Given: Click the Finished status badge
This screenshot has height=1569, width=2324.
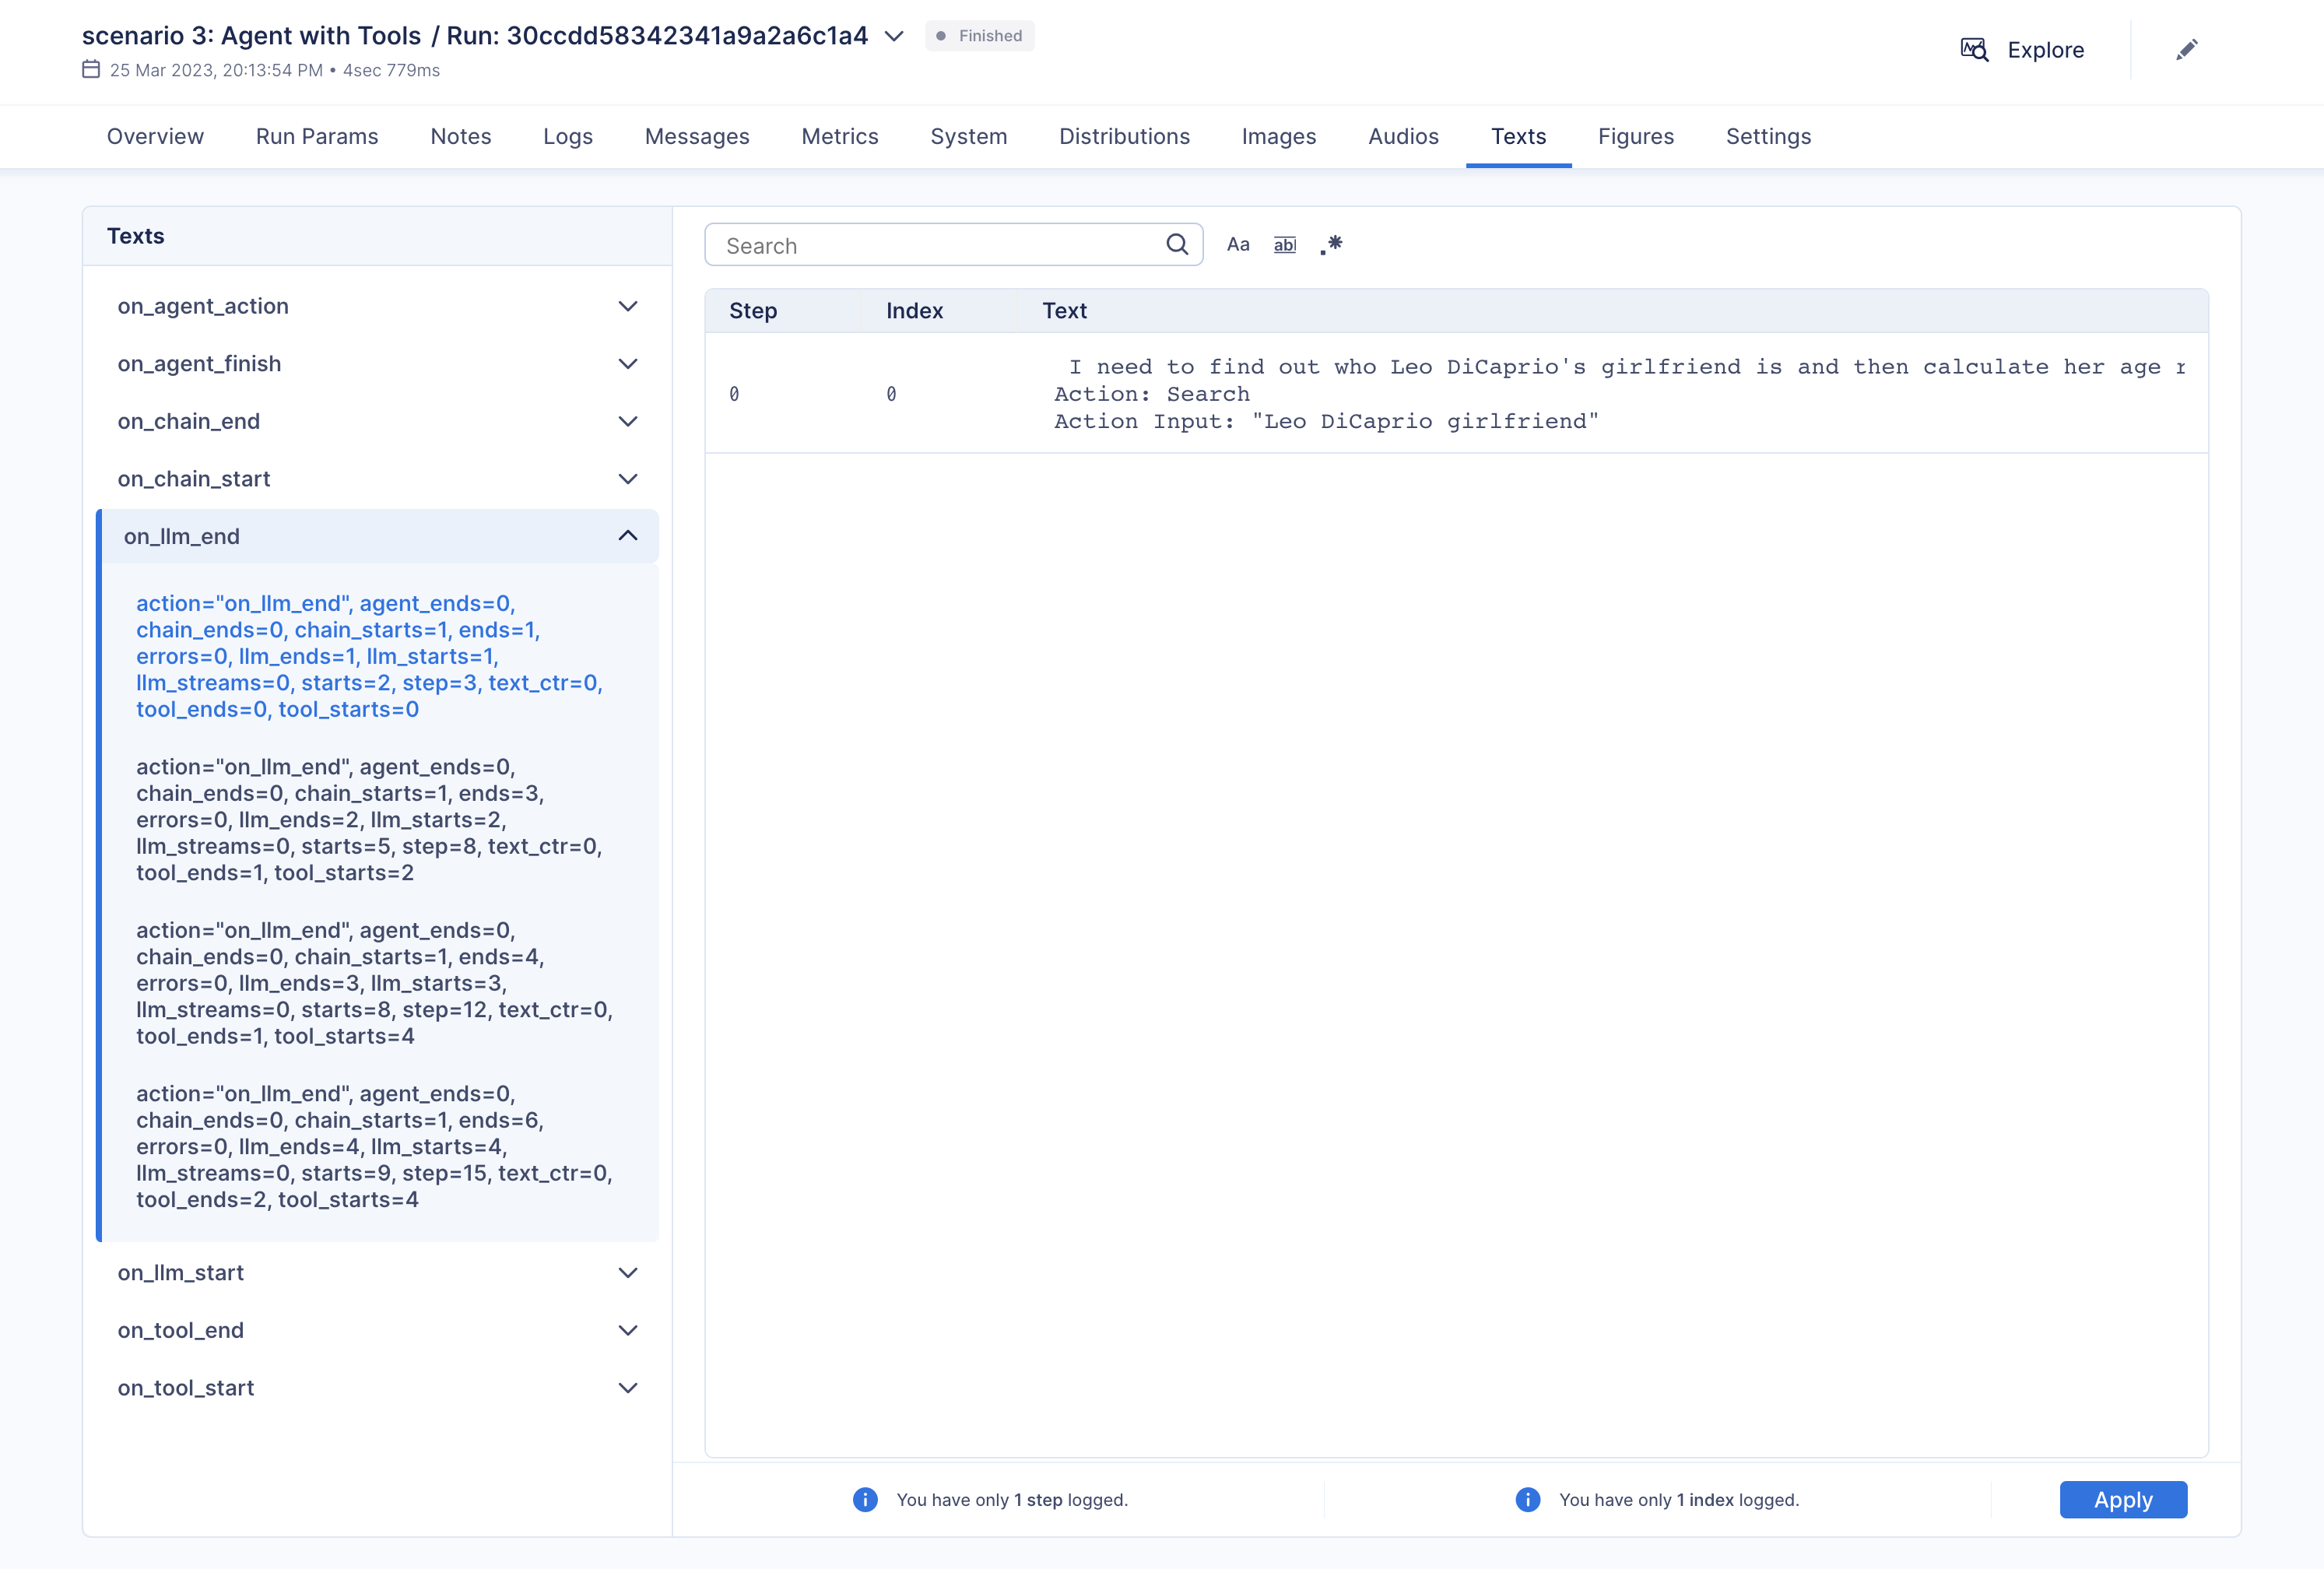Looking at the screenshot, I should 979,36.
